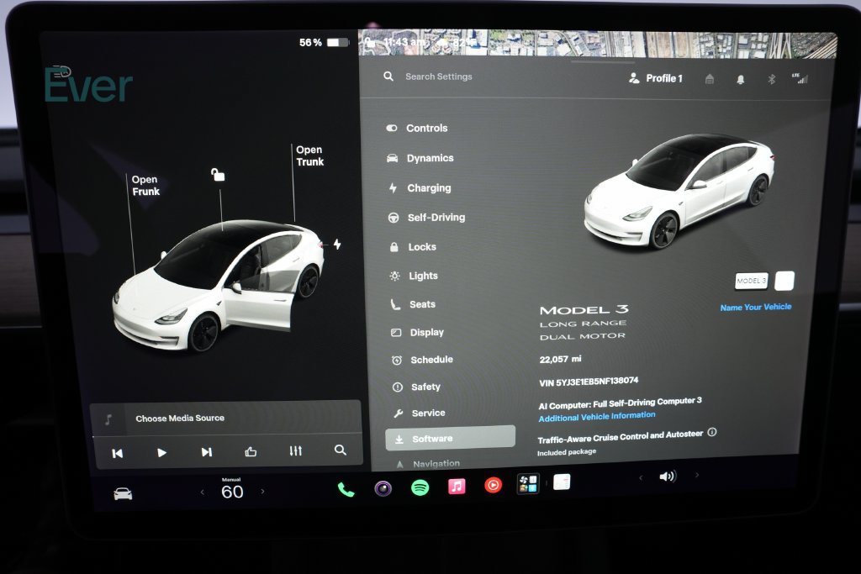Image resolution: width=861 pixels, height=574 pixels.
Task: Select Display in settings list
Action: click(x=417, y=332)
